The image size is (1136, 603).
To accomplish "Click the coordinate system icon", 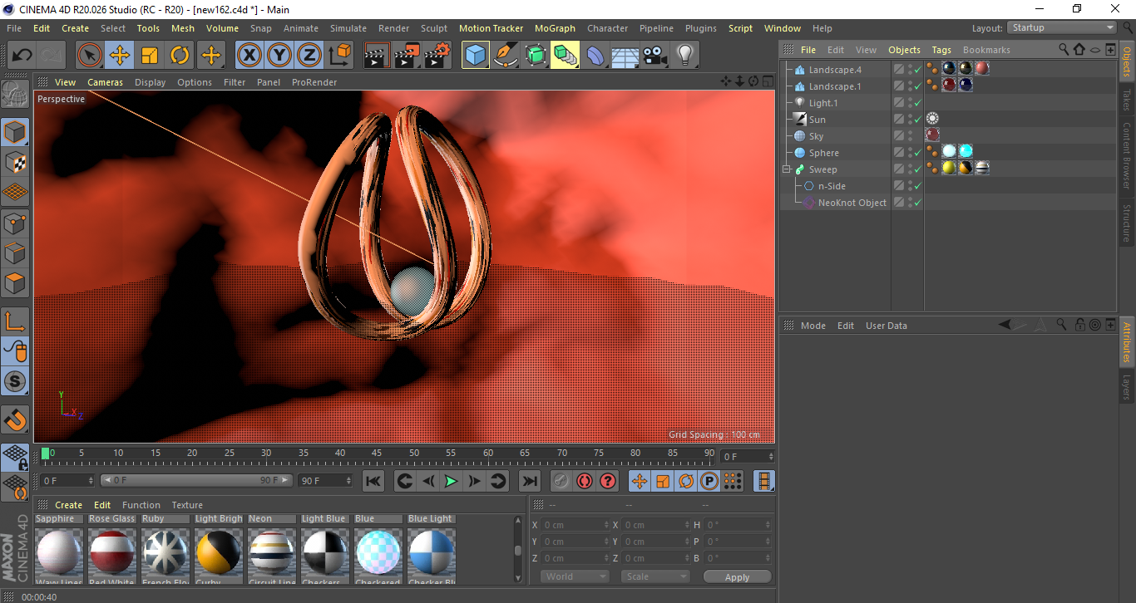I will coord(339,56).
